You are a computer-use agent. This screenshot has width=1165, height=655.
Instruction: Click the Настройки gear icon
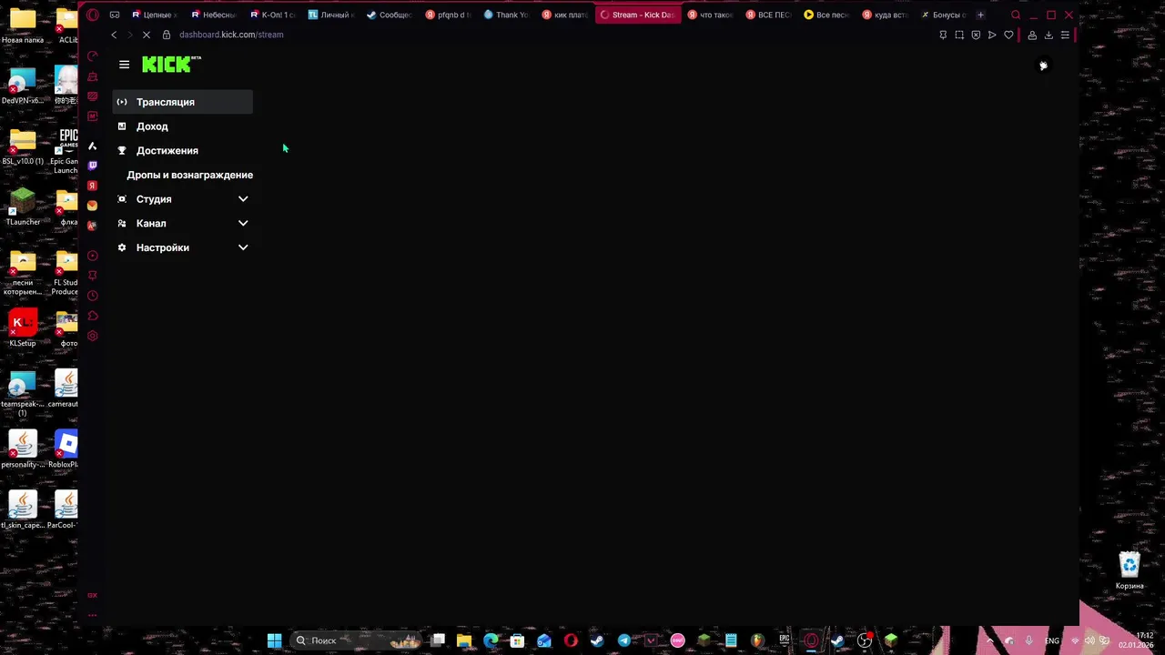tap(122, 247)
